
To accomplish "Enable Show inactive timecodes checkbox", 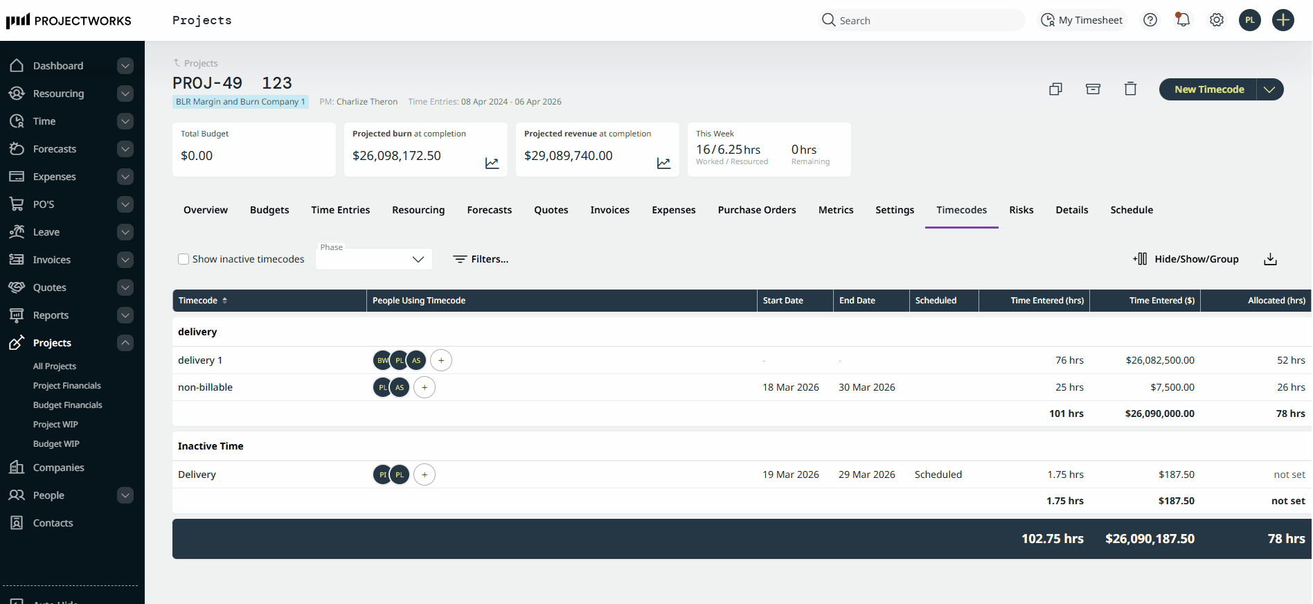I will click(184, 259).
